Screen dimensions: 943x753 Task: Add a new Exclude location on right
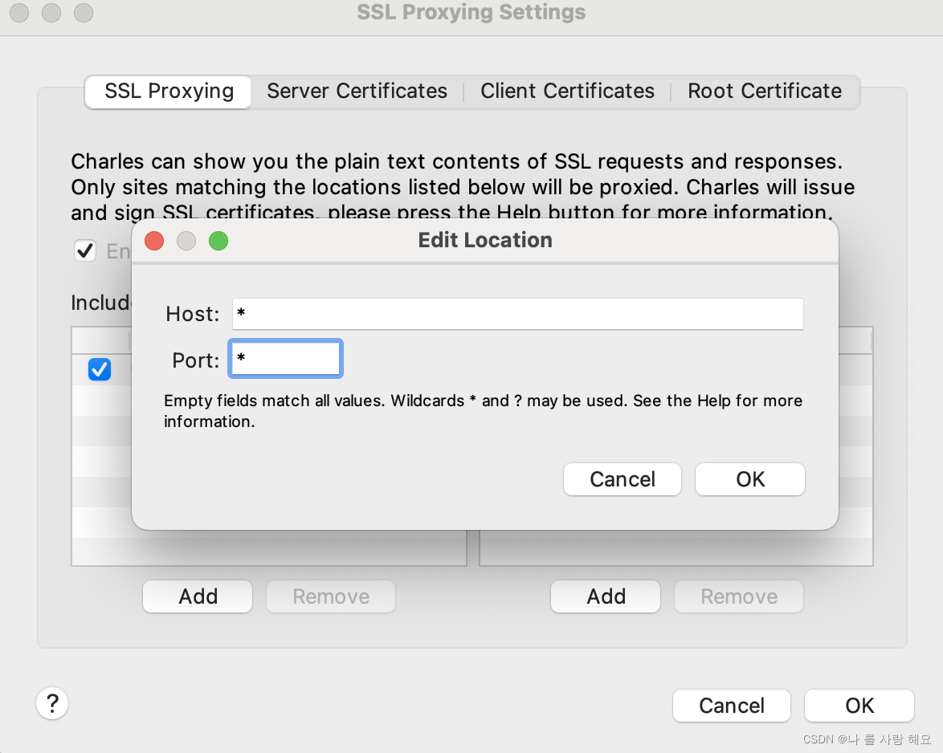tap(606, 596)
